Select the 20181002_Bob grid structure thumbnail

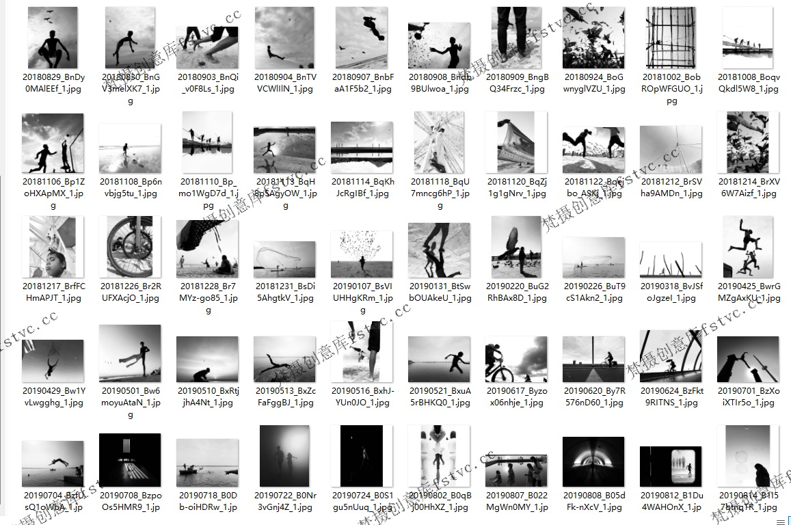coord(671,38)
